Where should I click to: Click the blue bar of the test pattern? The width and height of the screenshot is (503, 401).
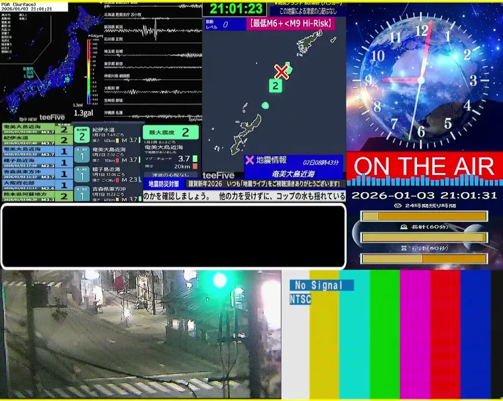pyautogui.click(x=475, y=334)
